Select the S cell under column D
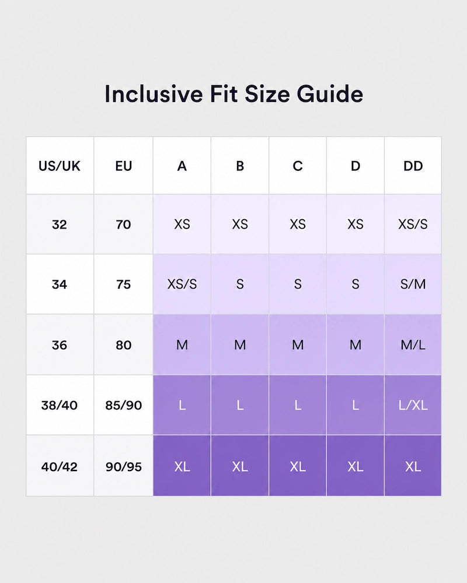The width and height of the screenshot is (467, 583). pos(356,284)
